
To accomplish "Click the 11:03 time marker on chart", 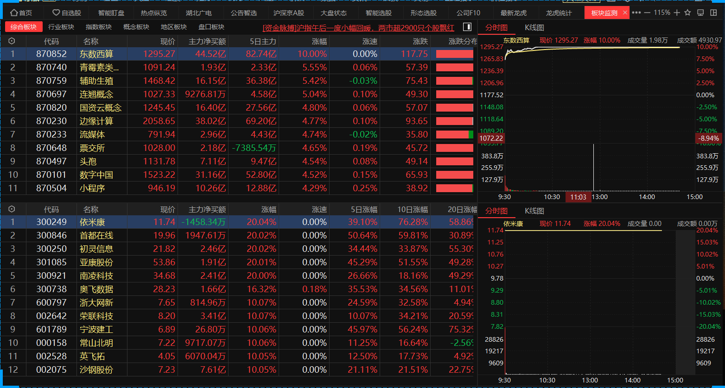I will coord(579,197).
